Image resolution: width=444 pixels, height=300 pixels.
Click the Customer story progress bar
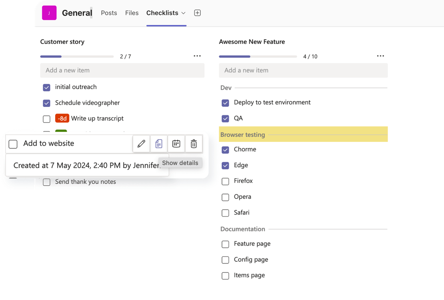pyautogui.click(x=77, y=56)
